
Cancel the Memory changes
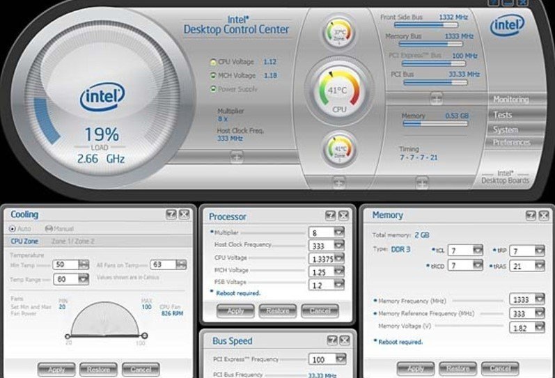point(500,369)
